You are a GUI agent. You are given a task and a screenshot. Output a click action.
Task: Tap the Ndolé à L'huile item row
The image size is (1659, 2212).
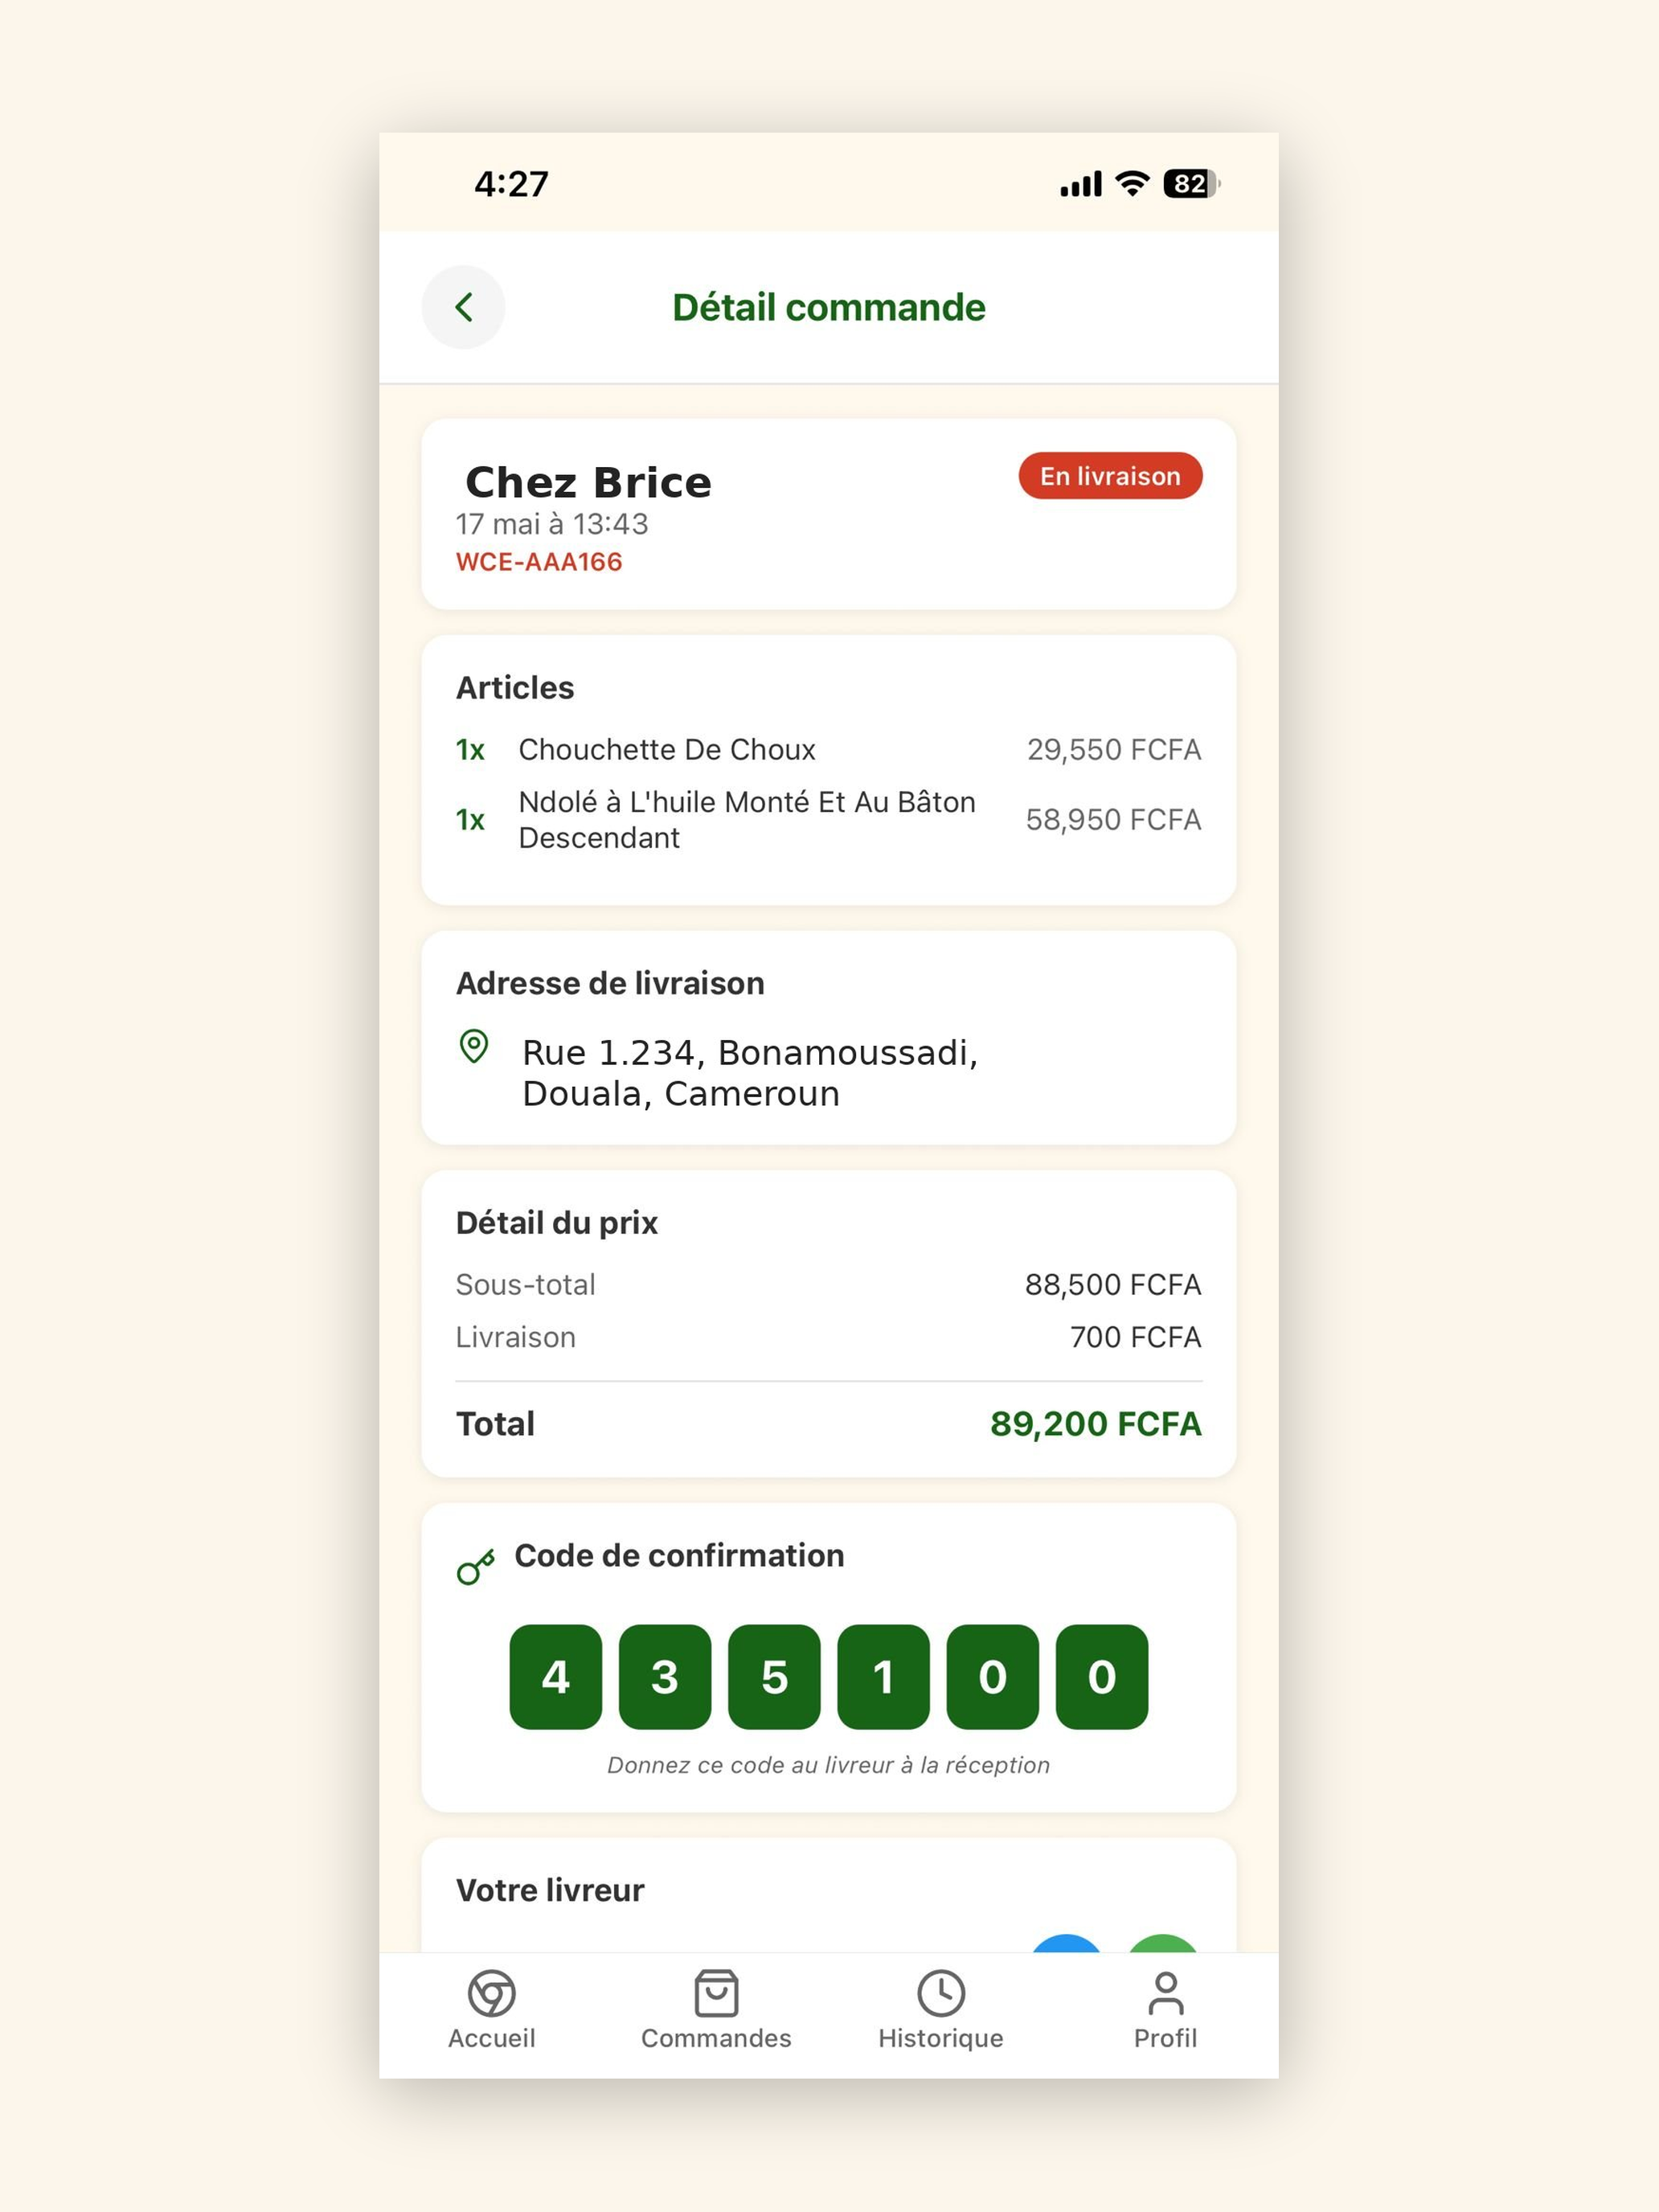828,820
